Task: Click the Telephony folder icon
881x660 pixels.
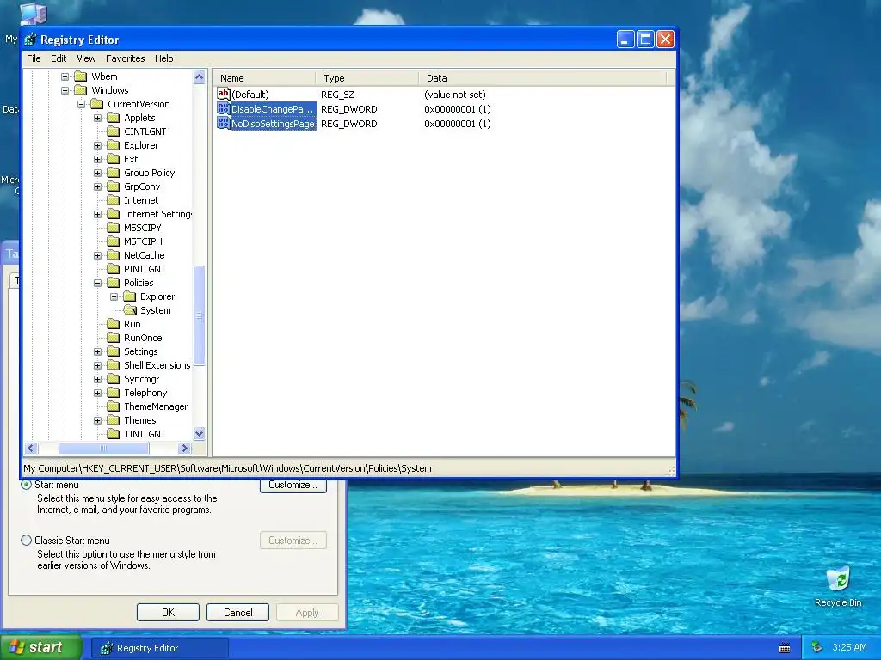Action: tap(114, 393)
